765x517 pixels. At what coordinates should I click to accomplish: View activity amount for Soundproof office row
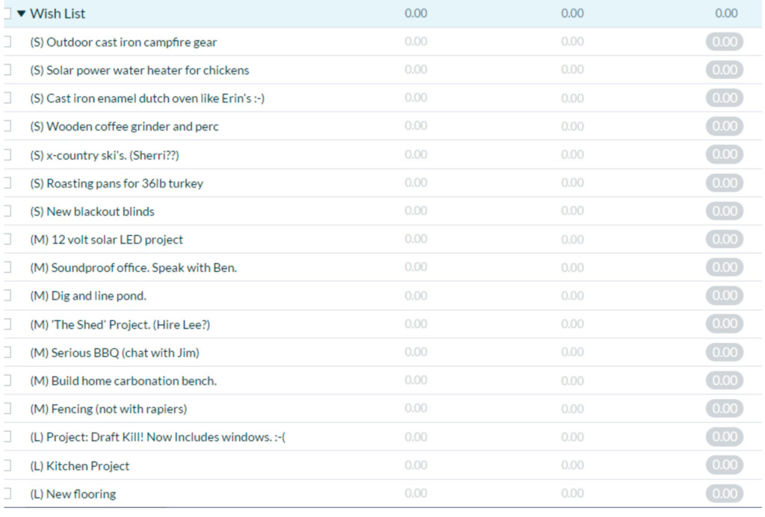coord(572,267)
